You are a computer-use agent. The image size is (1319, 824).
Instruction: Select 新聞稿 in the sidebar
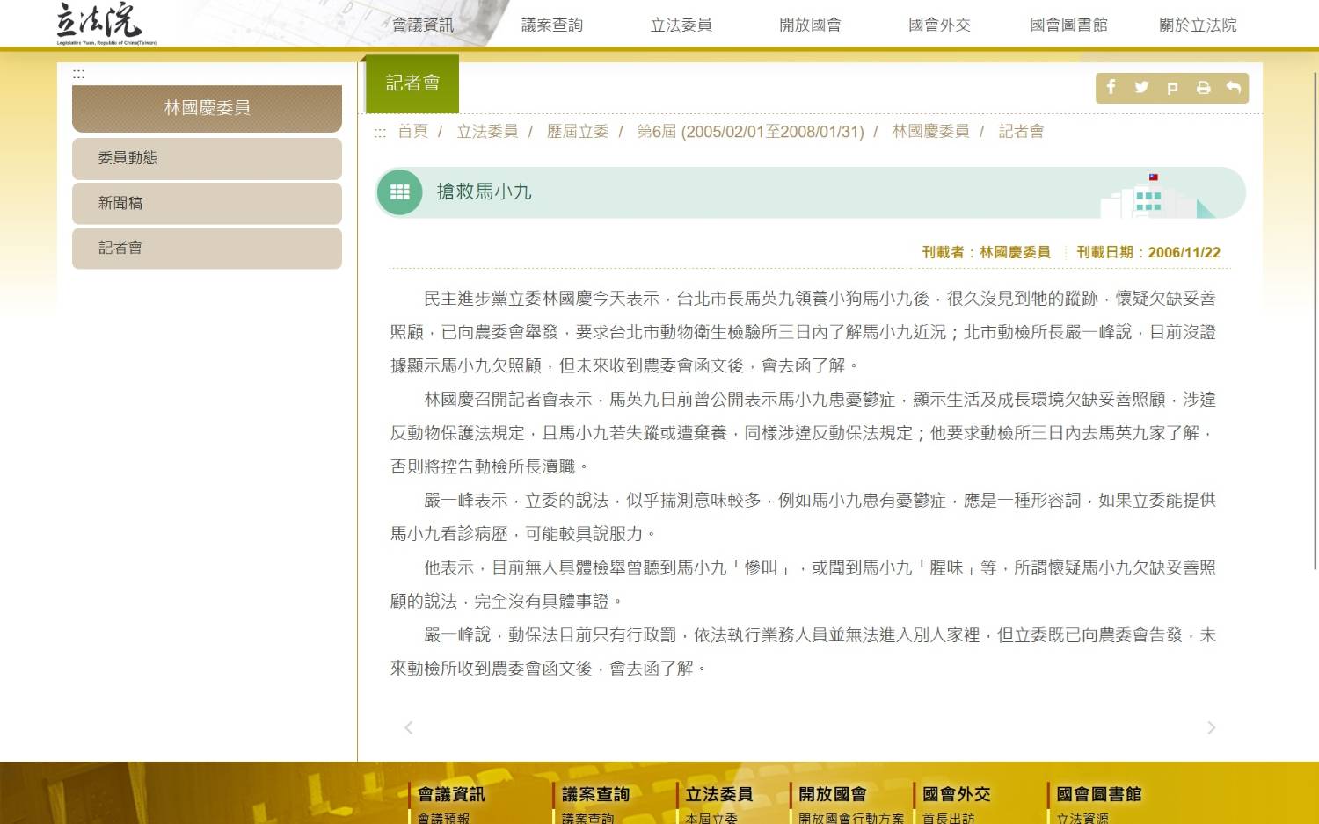(x=207, y=203)
